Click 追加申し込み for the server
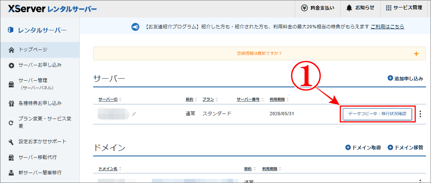Image resolution: width=431 pixels, height=183 pixels. tap(405, 78)
